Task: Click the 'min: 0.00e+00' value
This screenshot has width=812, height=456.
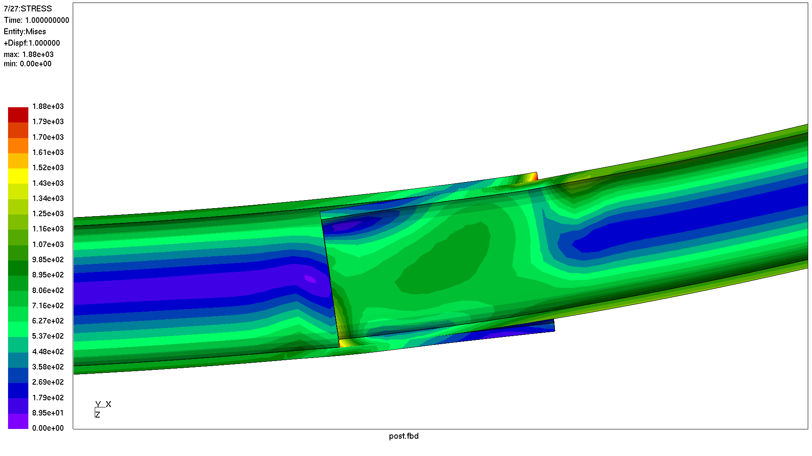Action: (x=27, y=64)
